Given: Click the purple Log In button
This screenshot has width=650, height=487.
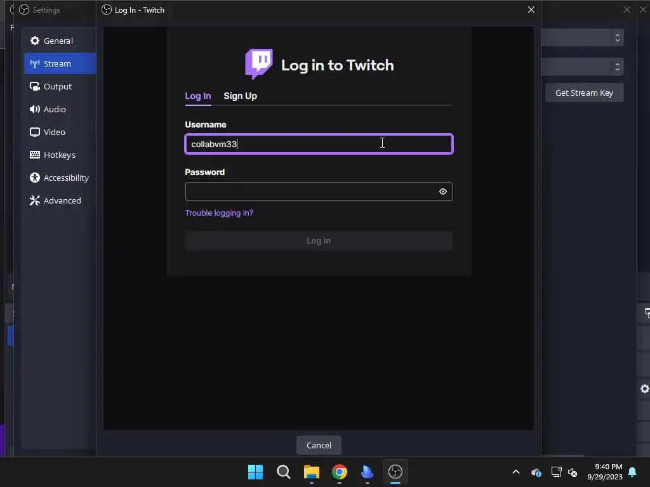Looking at the screenshot, I should [x=319, y=240].
